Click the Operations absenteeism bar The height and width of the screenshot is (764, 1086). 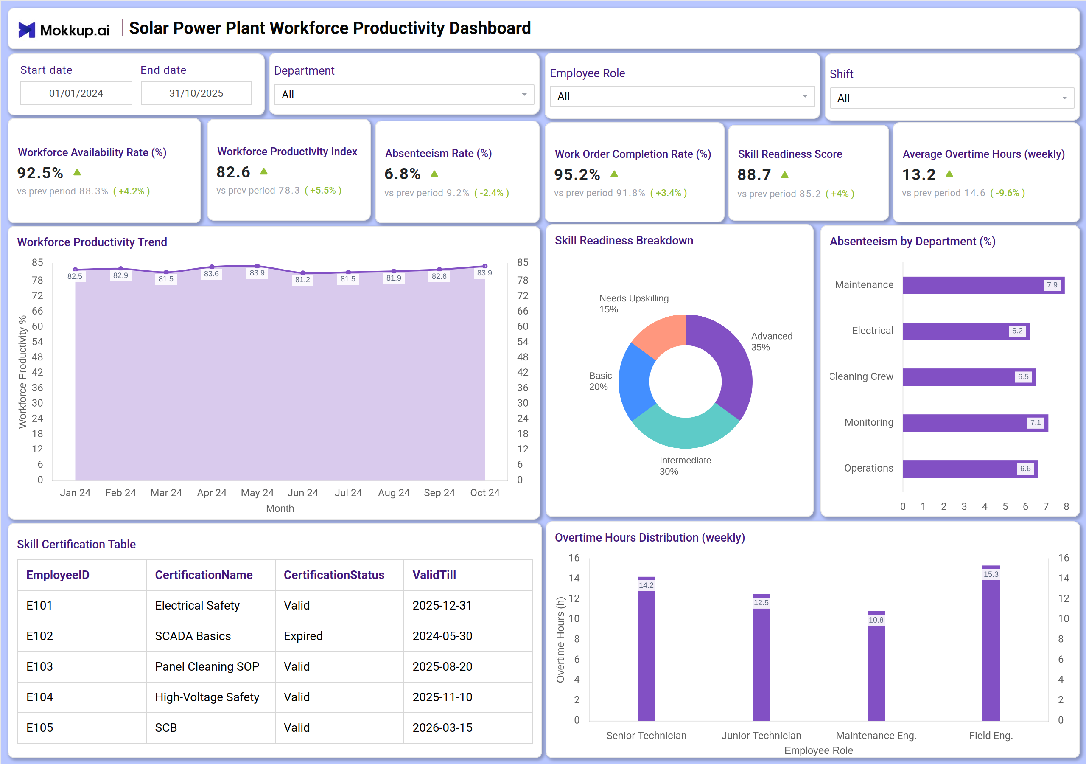click(x=970, y=469)
